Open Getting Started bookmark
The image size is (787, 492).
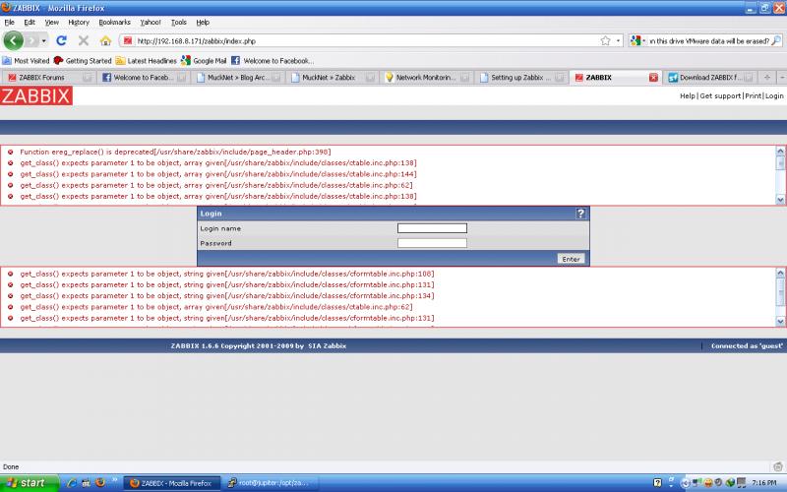click(x=83, y=61)
